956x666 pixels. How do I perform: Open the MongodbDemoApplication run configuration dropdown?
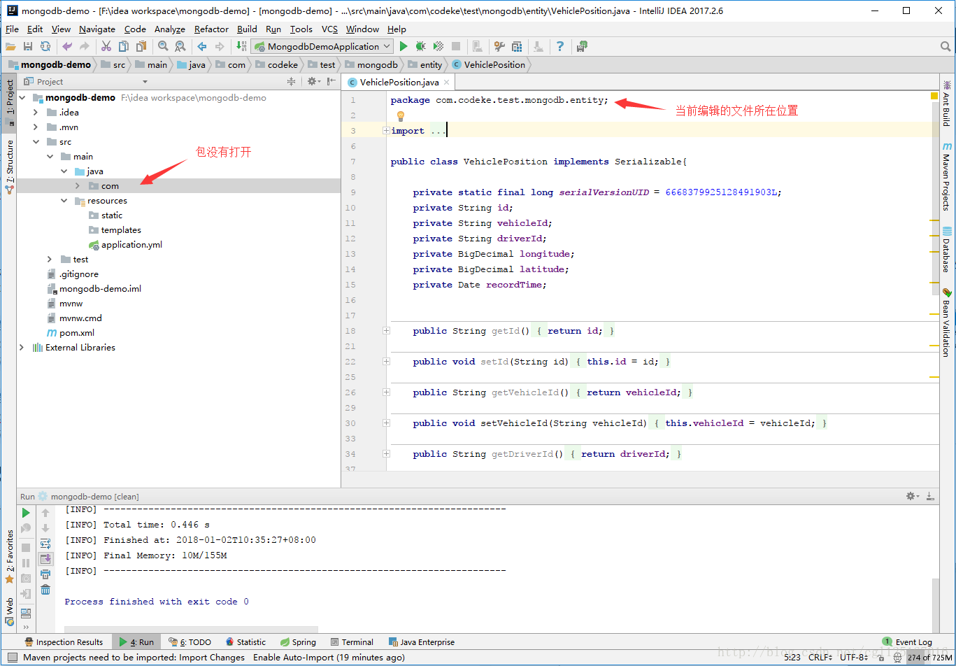pyautogui.click(x=387, y=46)
